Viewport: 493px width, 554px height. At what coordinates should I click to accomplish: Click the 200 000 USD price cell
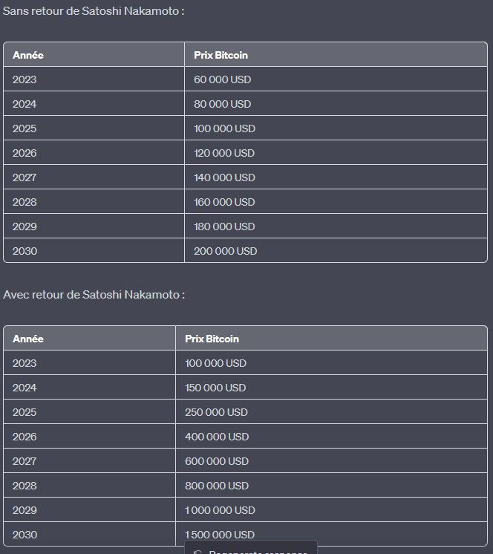pos(225,251)
